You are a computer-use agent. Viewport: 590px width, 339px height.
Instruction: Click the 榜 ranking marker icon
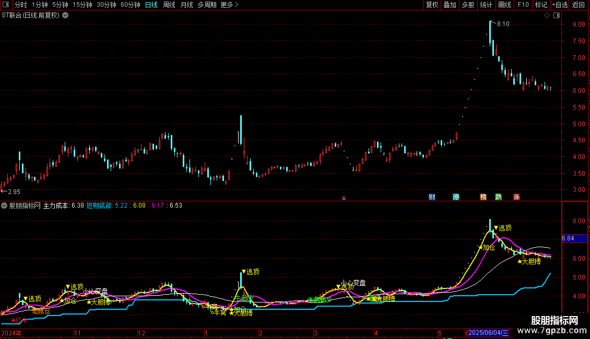pos(483,197)
